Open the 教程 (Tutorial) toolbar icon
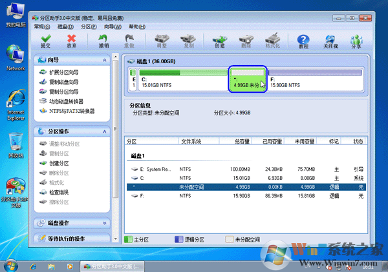 pos(303,41)
